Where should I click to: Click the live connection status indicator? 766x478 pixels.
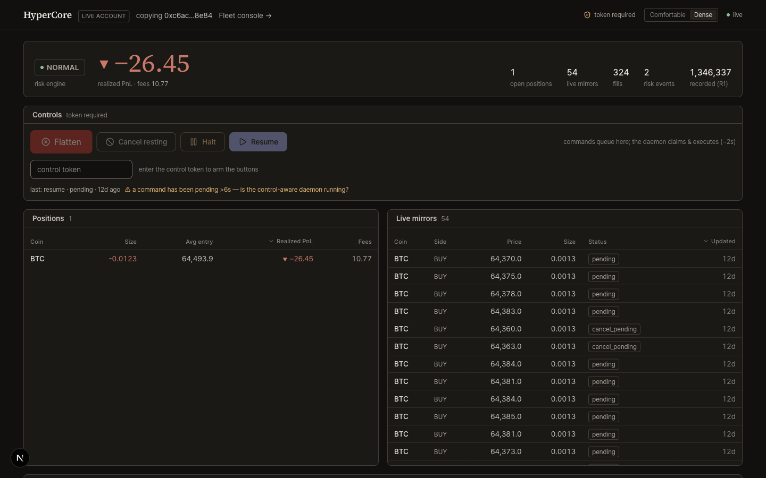tap(734, 15)
